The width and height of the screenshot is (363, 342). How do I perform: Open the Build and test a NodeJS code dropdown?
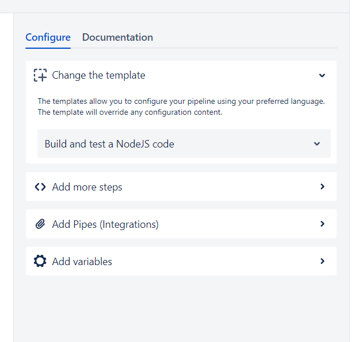pyautogui.click(x=184, y=143)
